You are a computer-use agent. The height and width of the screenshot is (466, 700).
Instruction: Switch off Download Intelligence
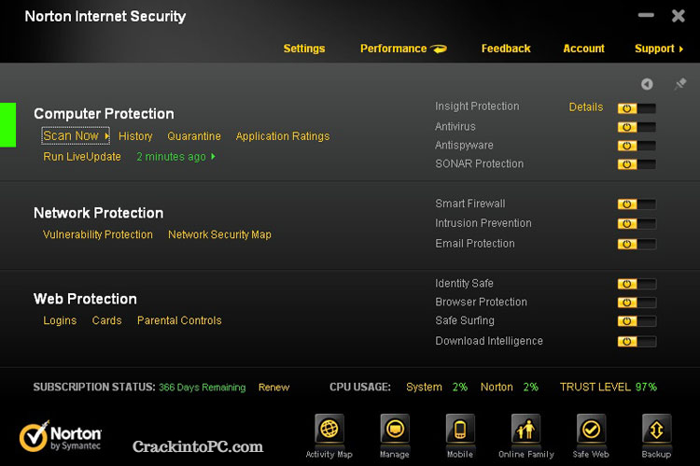637,342
